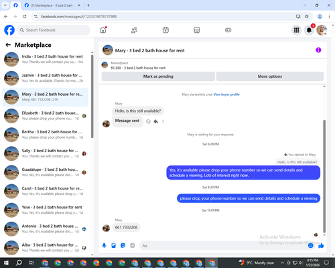Screen dimensions: 335x268
Task: Open the Video/Watch icon in top navigation
Action: [165, 30]
